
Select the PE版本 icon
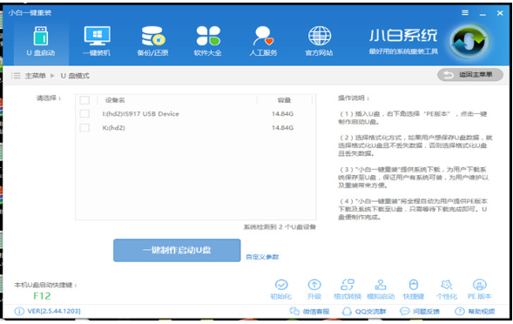click(x=479, y=289)
